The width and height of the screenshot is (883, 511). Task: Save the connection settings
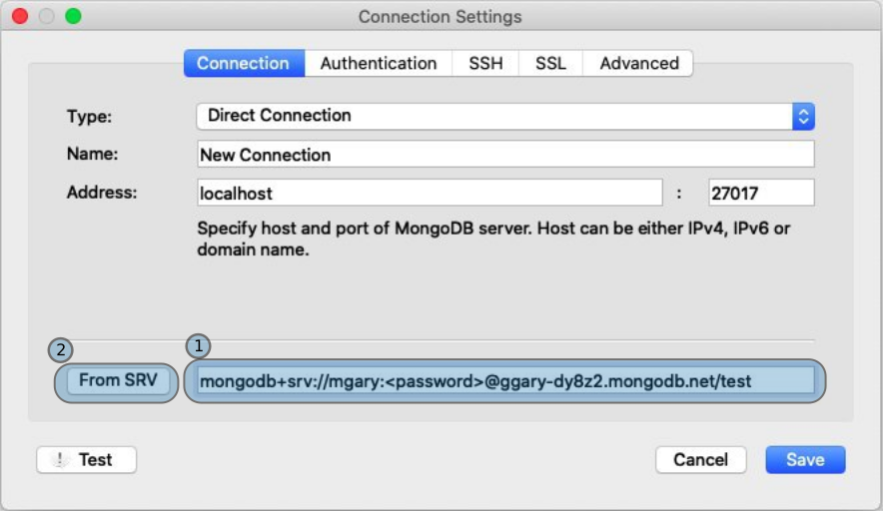click(805, 460)
